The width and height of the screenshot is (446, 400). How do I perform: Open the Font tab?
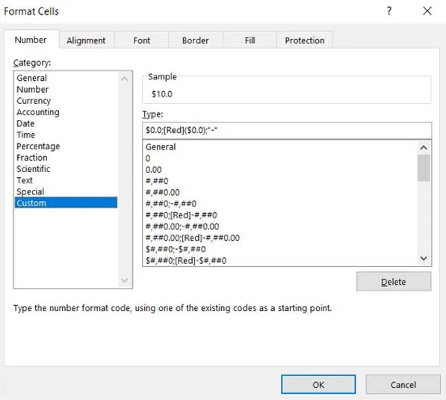pyautogui.click(x=142, y=40)
